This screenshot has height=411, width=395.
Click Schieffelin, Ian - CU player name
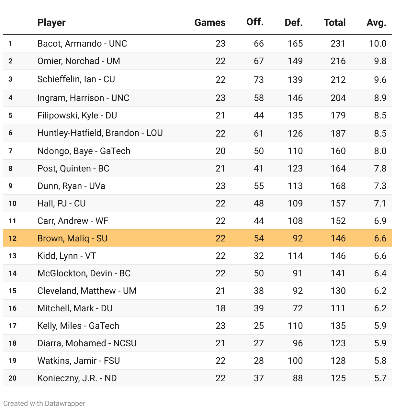pyautogui.click(x=76, y=79)
